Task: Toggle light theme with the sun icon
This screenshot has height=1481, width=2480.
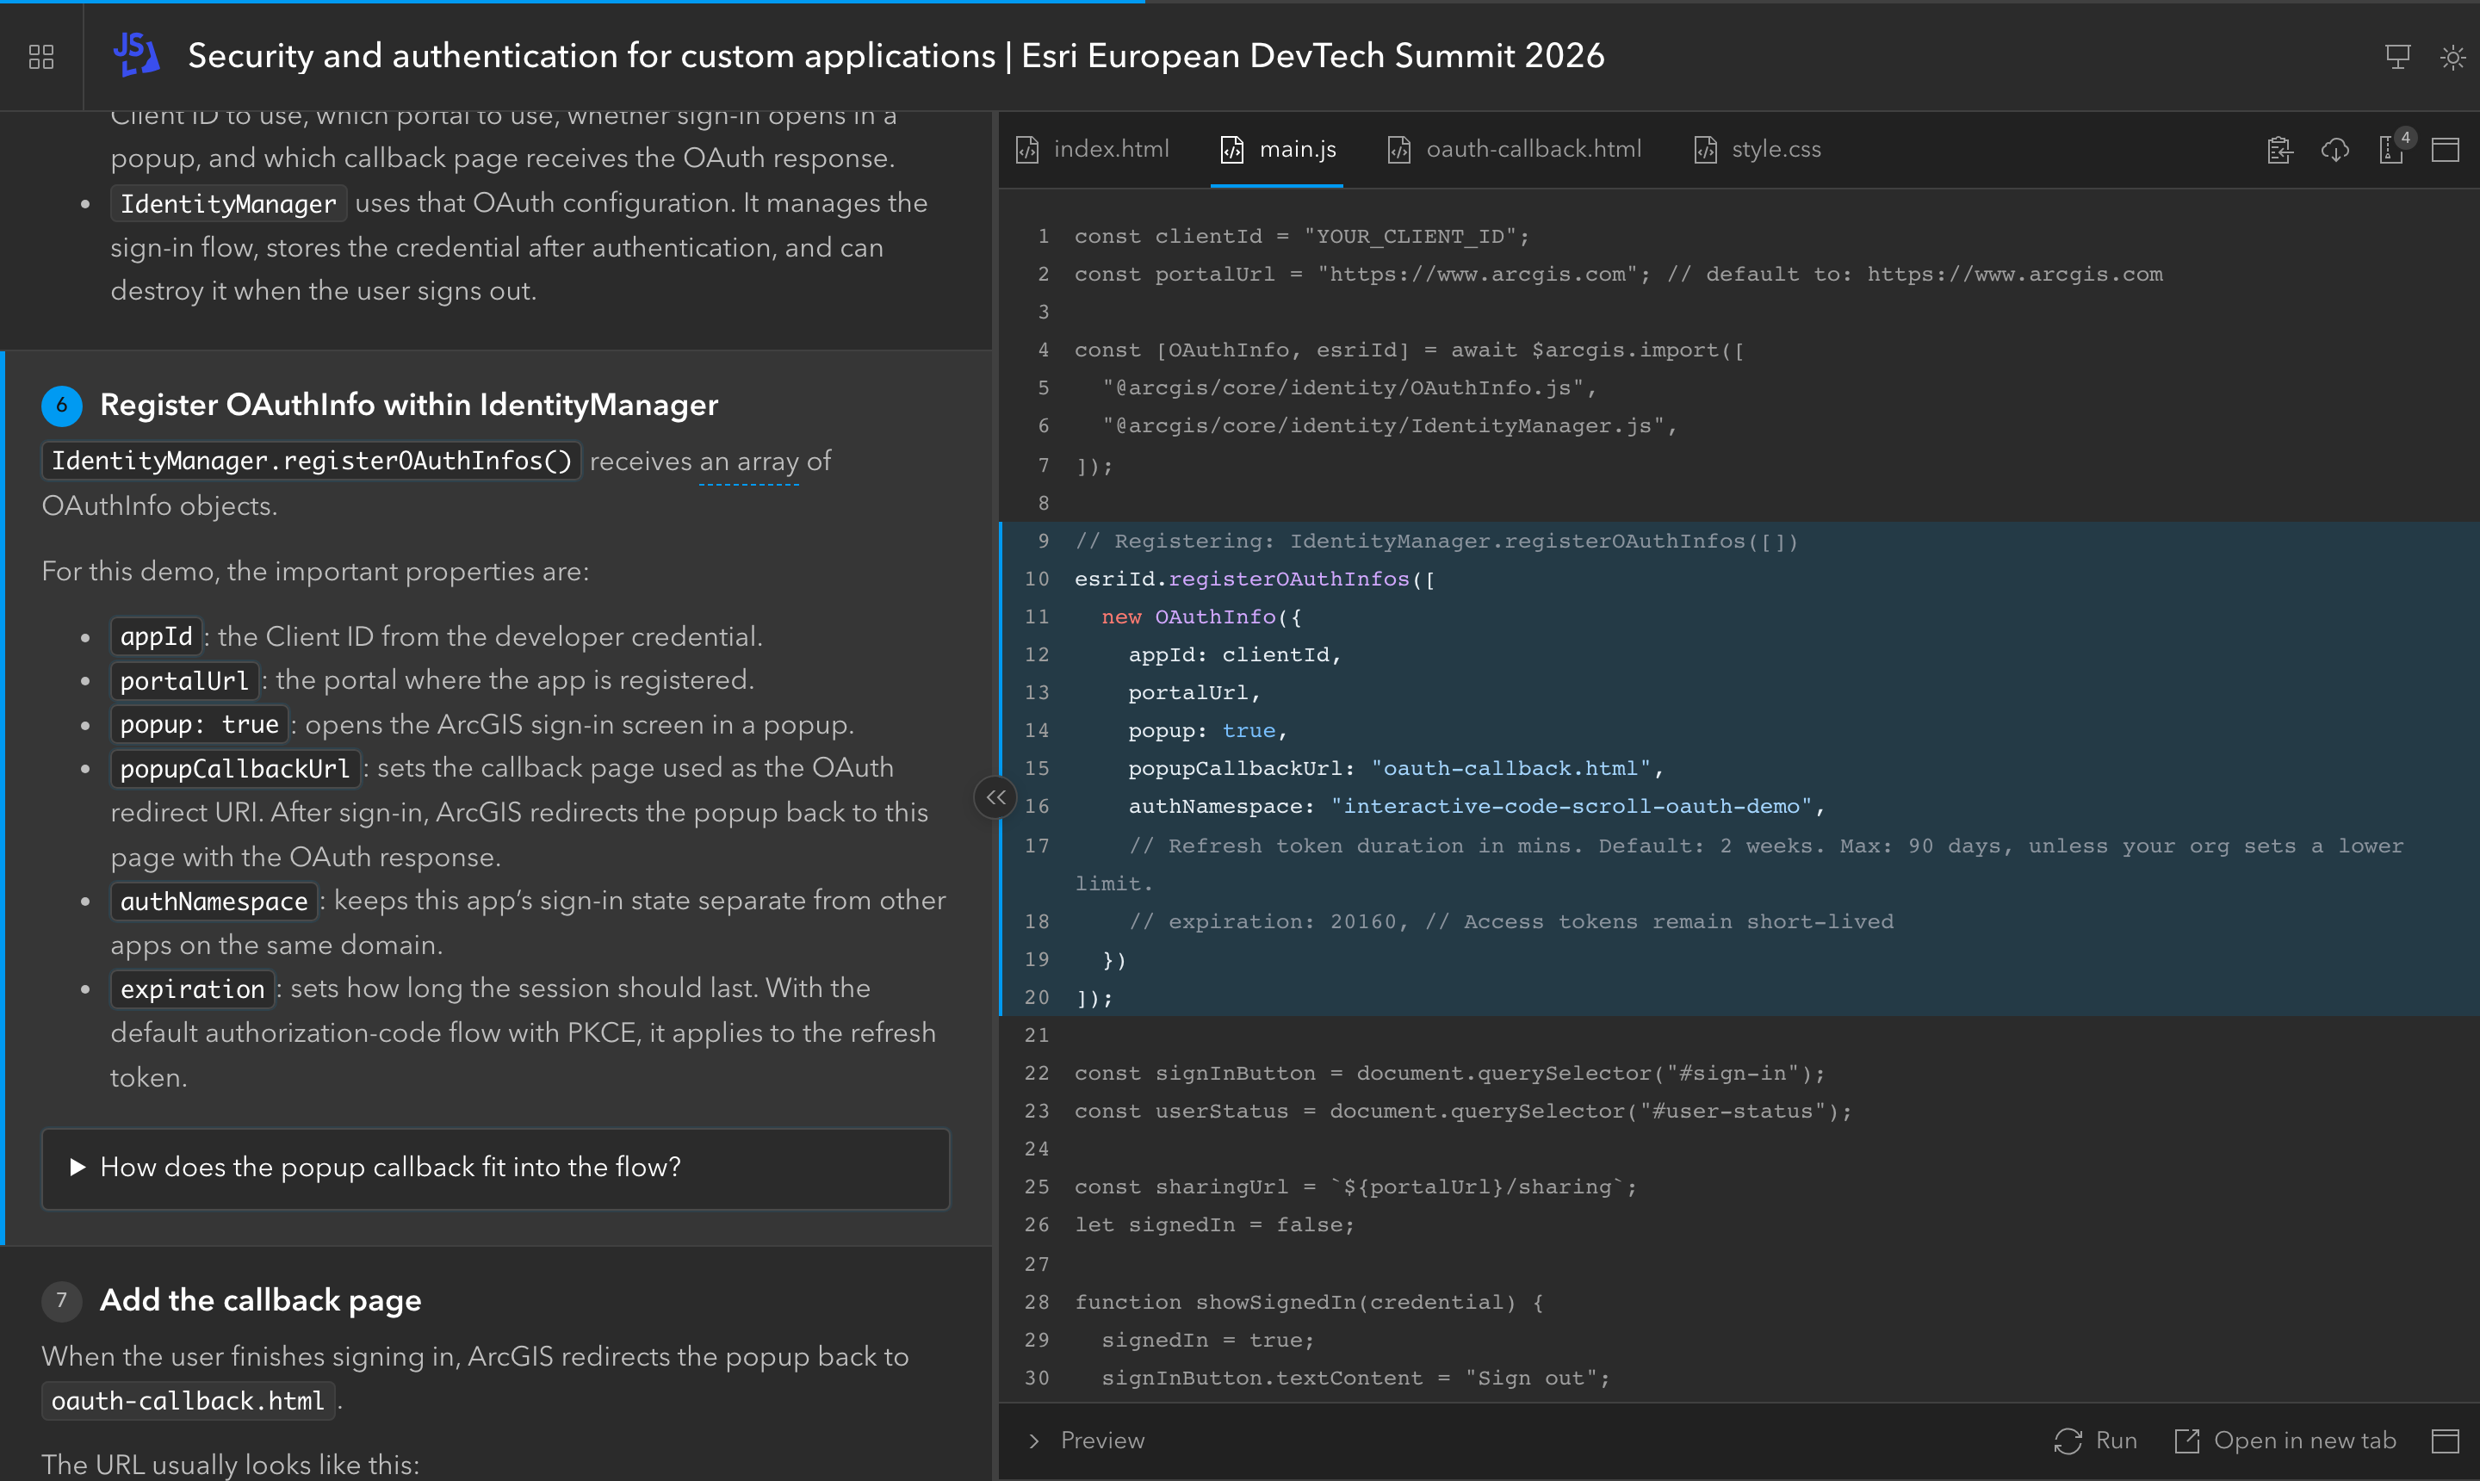Action: [2452, 57]
